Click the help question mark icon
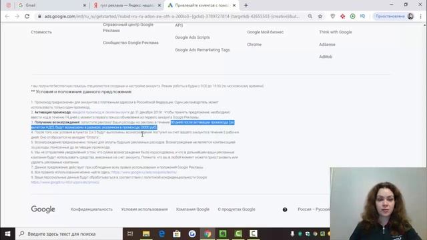427x240 pixels. point(285,209)
